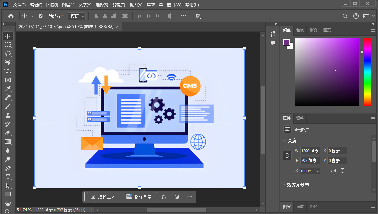Screen dimensions: 378x214
Task: Select the Pen tool
Action: coord(8,168)
